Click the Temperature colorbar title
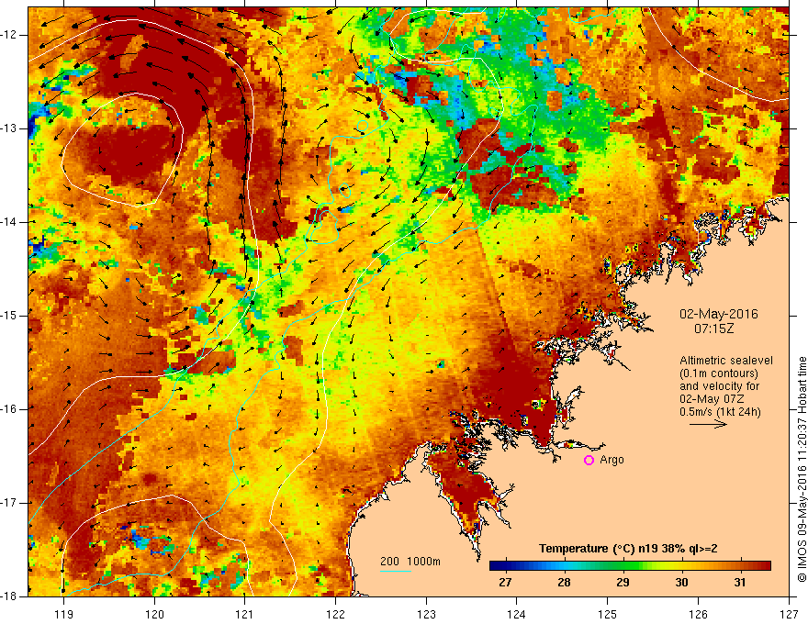Image resolution: width=808 pixels, height=624 pixels. pos(628,549)
